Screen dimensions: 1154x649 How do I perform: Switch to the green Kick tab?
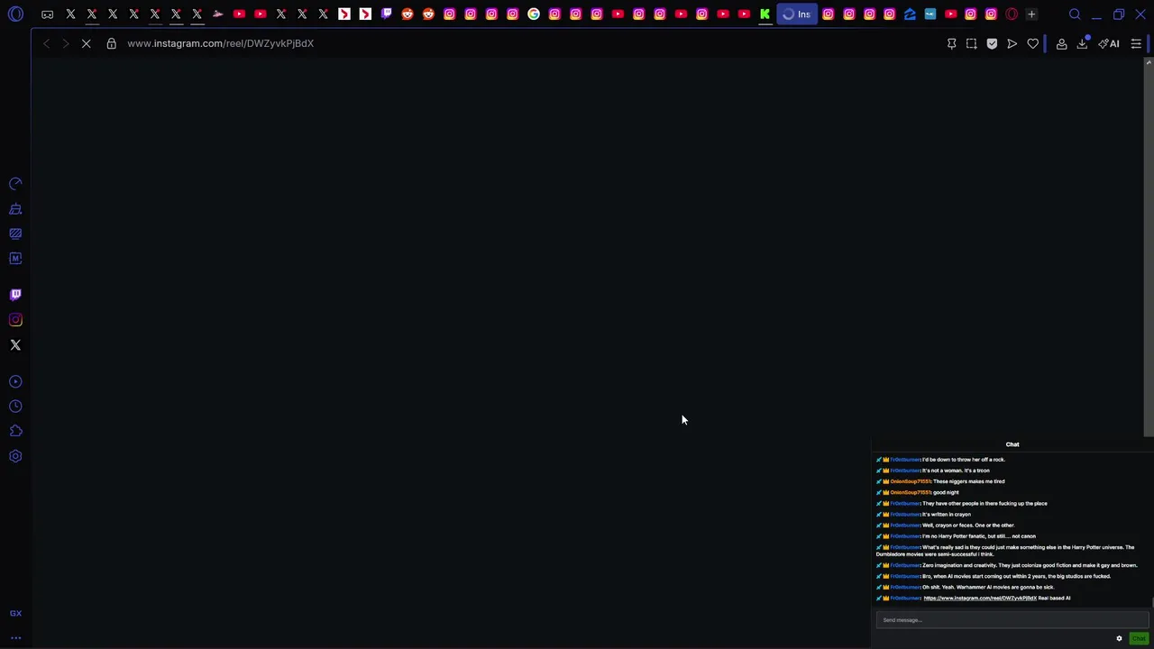[x=765, y=14]
